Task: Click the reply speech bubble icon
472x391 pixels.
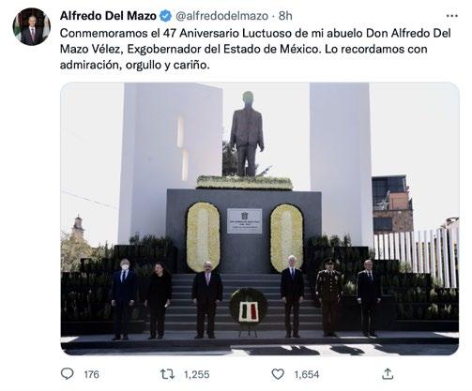Action: (67, 374)
